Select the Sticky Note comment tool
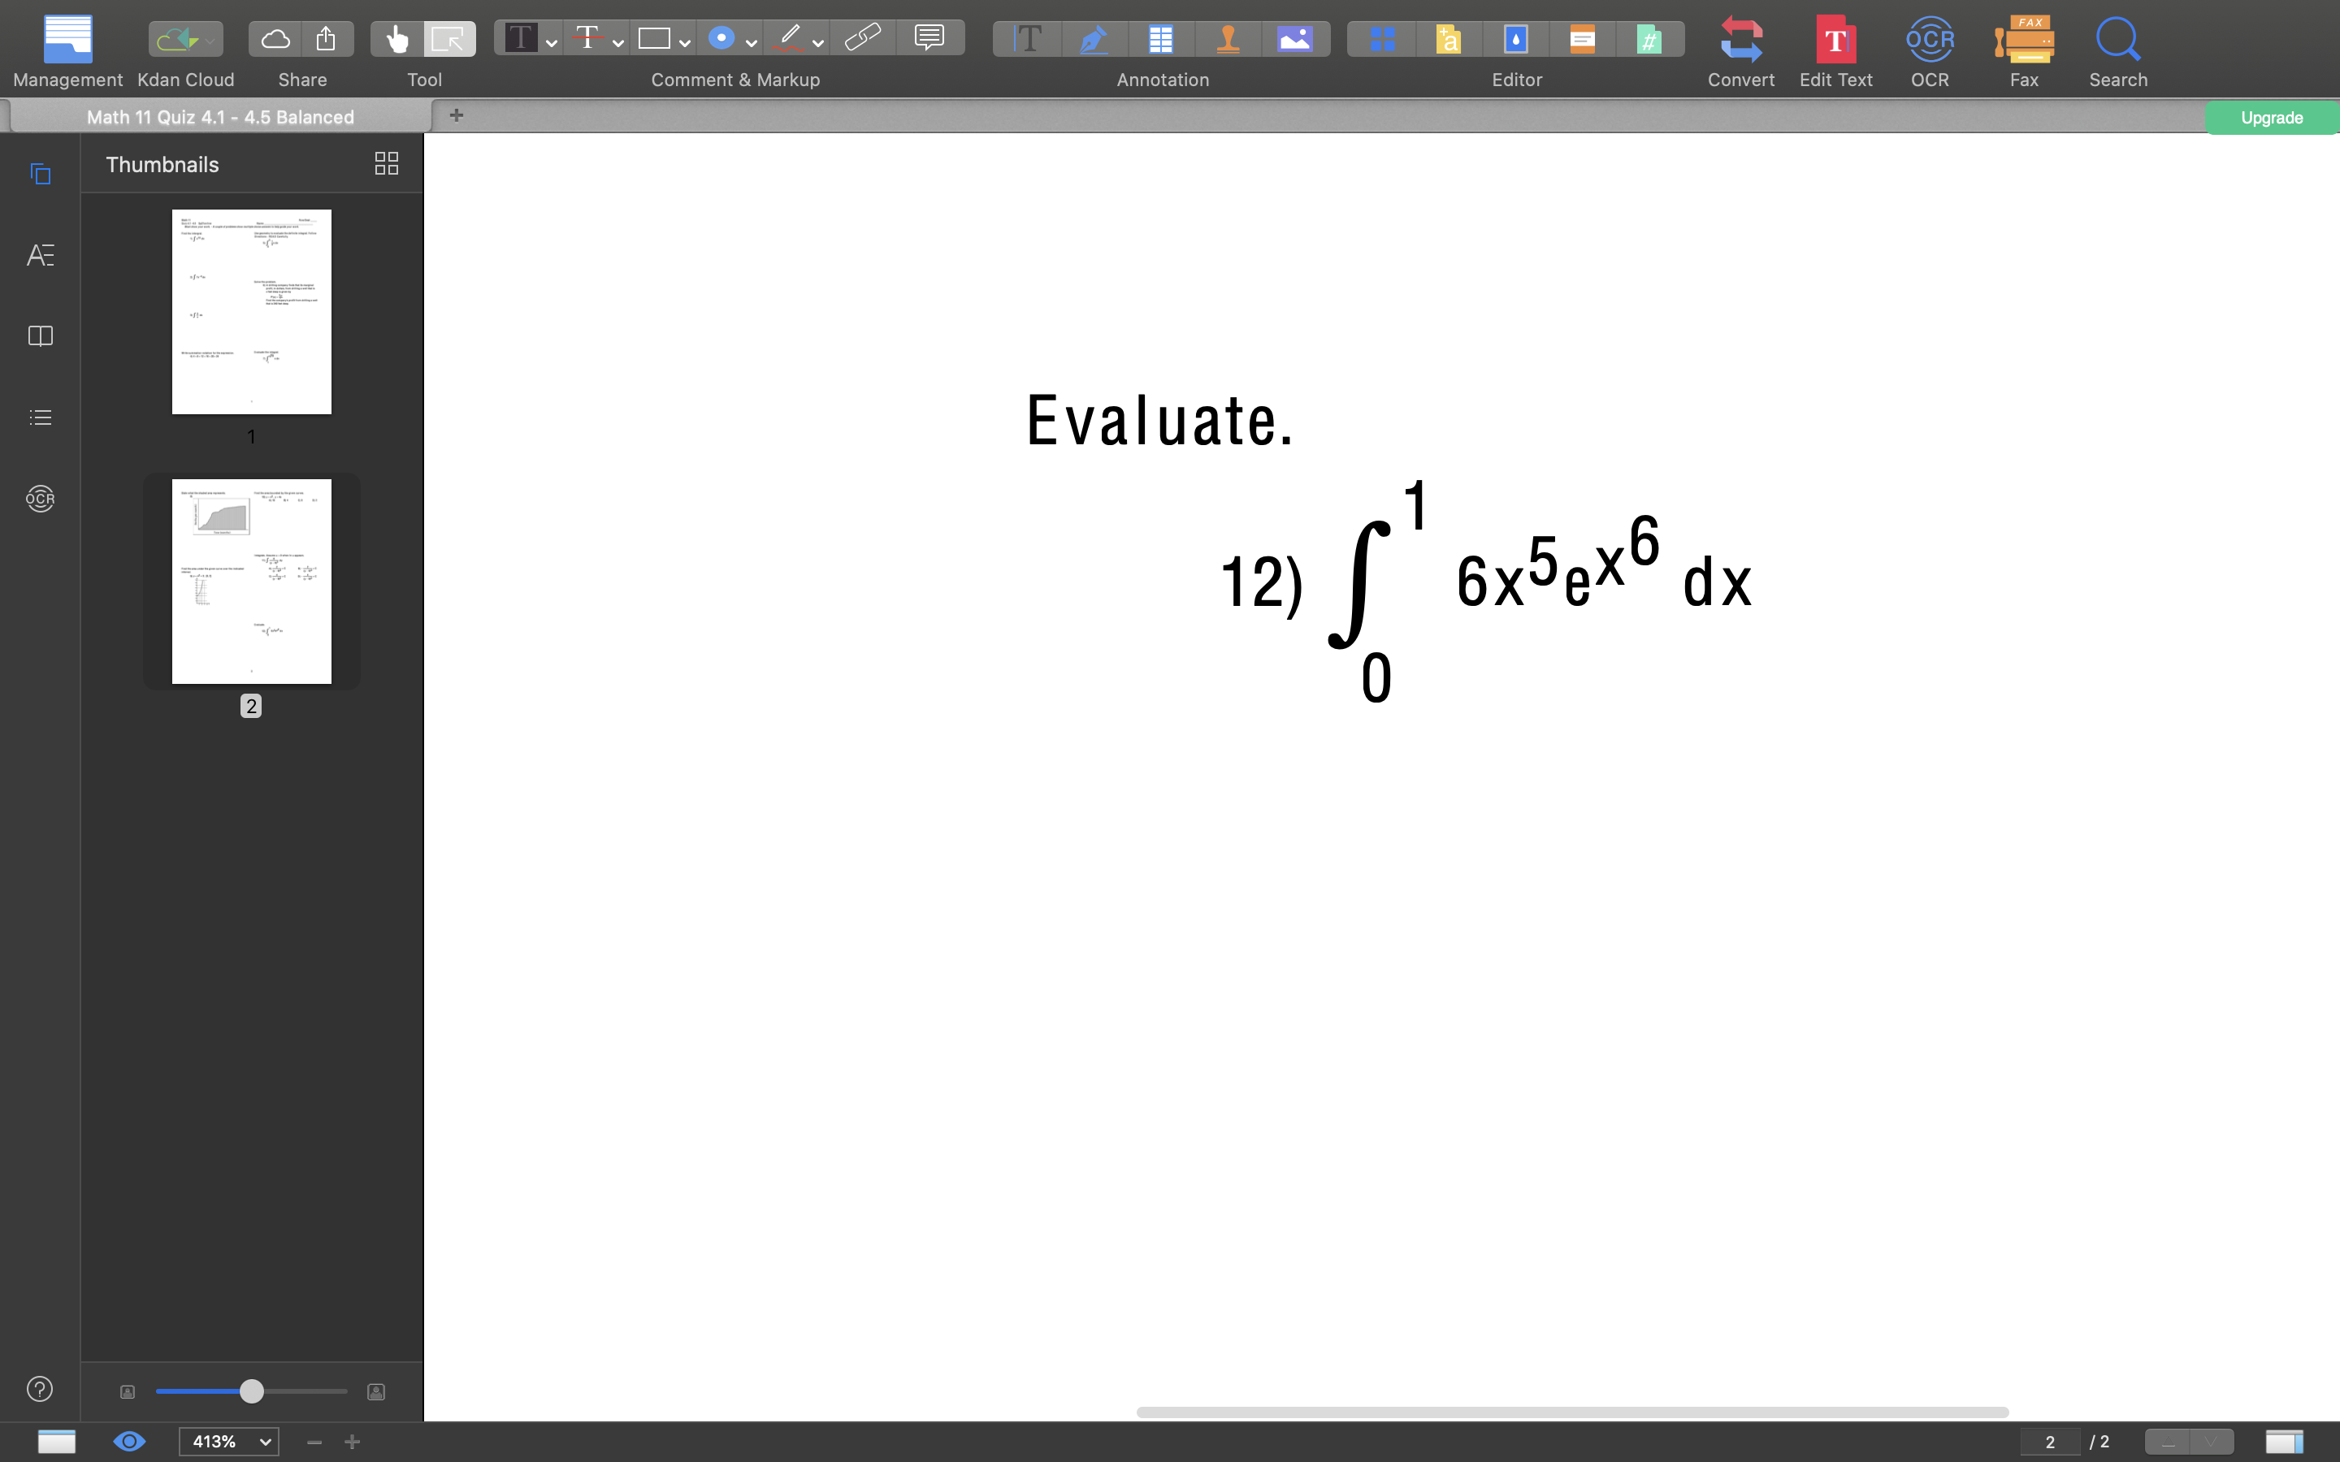The height and width of the screenshot is (1462, 2340). (929, 37)
